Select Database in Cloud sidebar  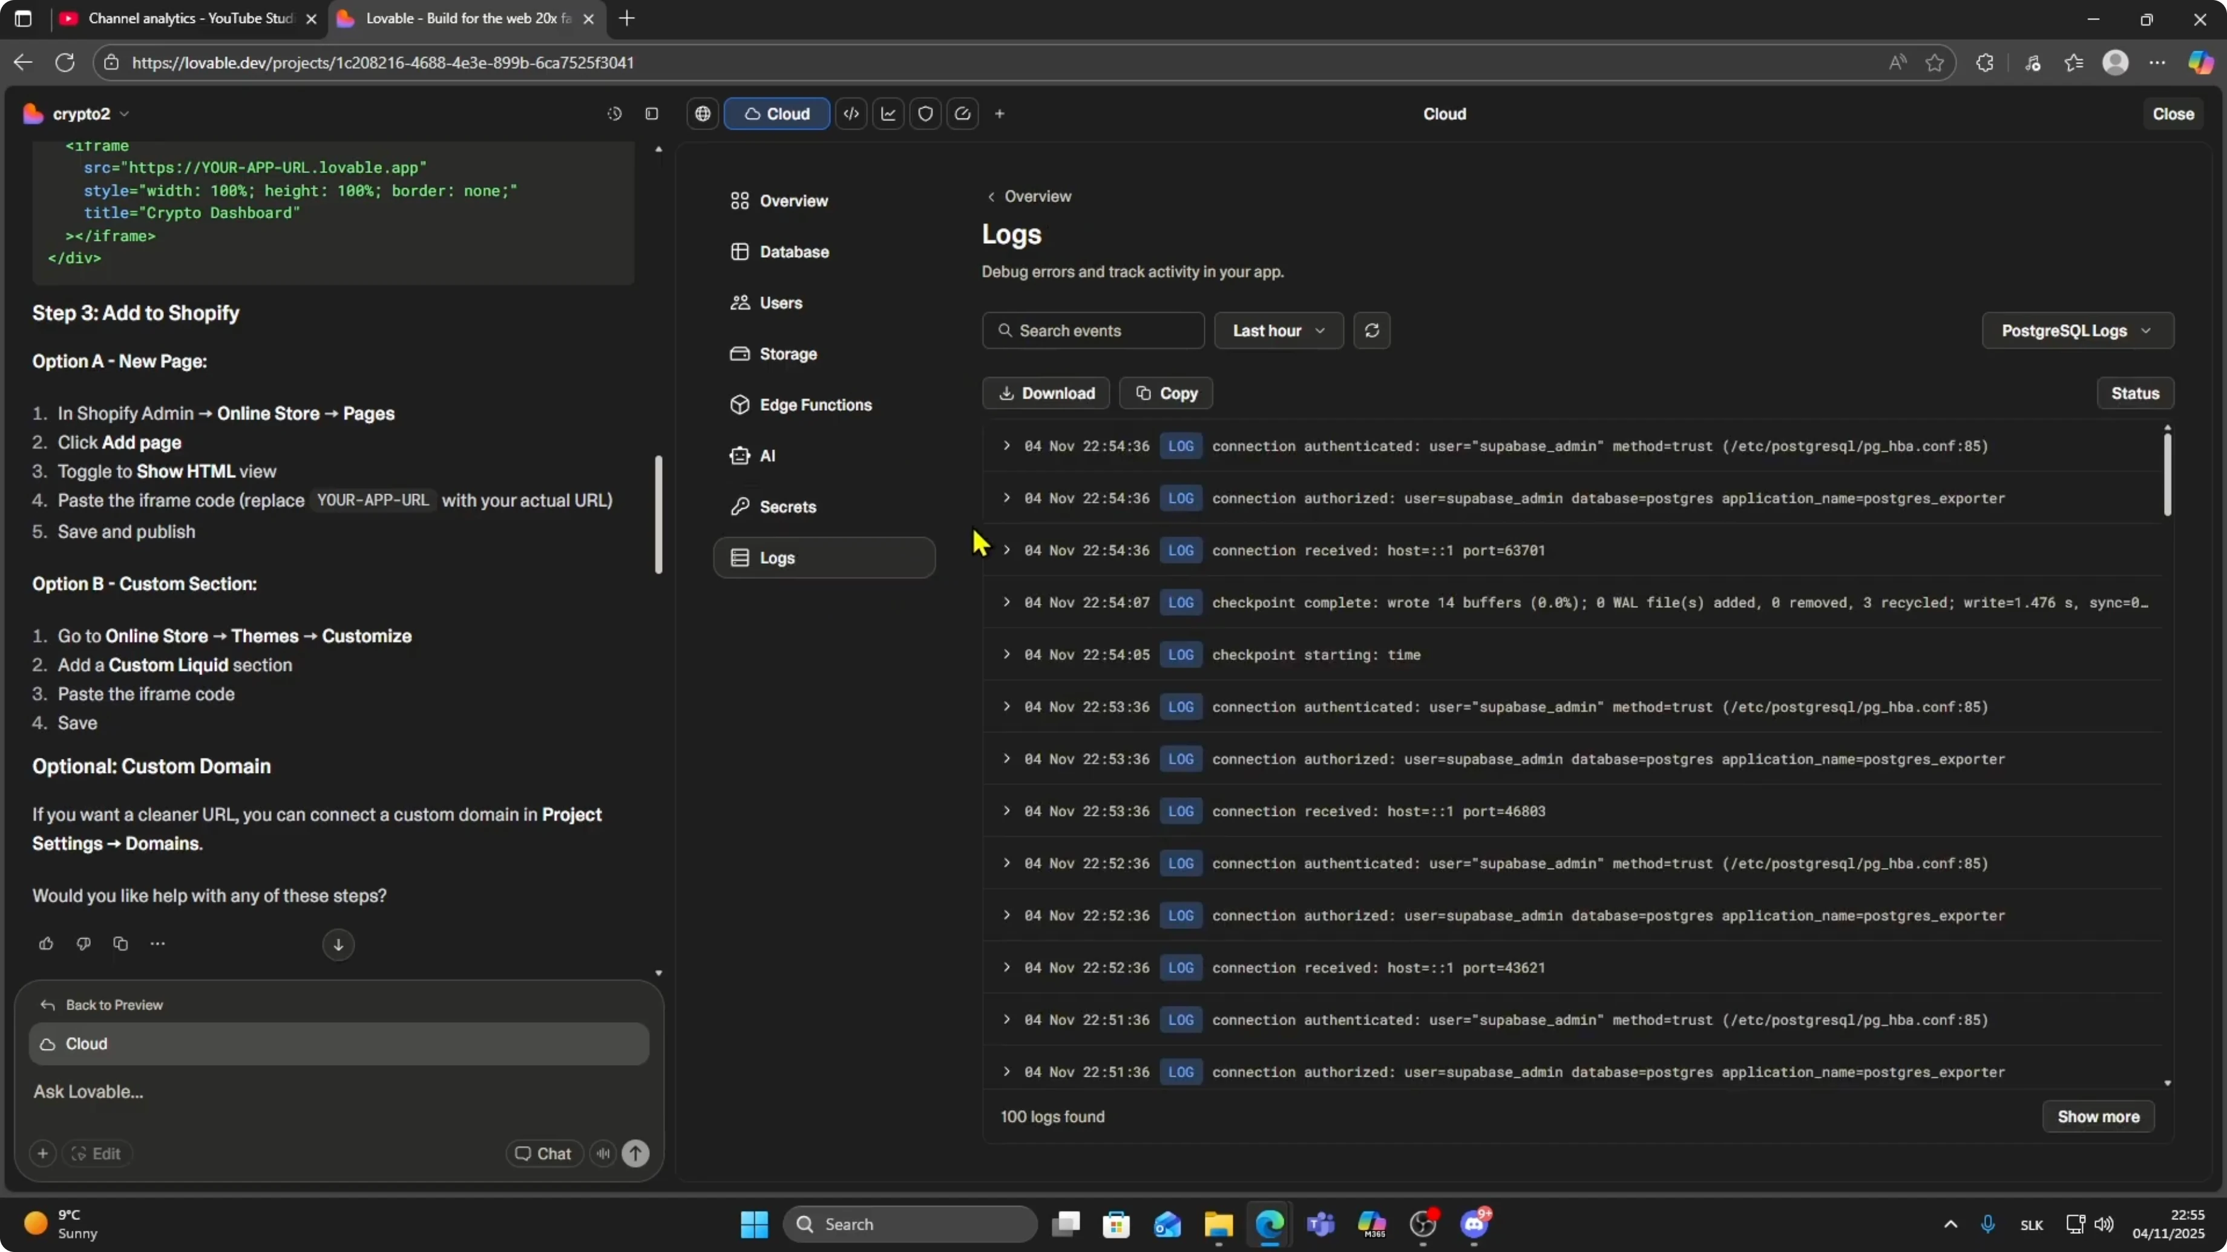pyautogui.click(x=824, y=252)
